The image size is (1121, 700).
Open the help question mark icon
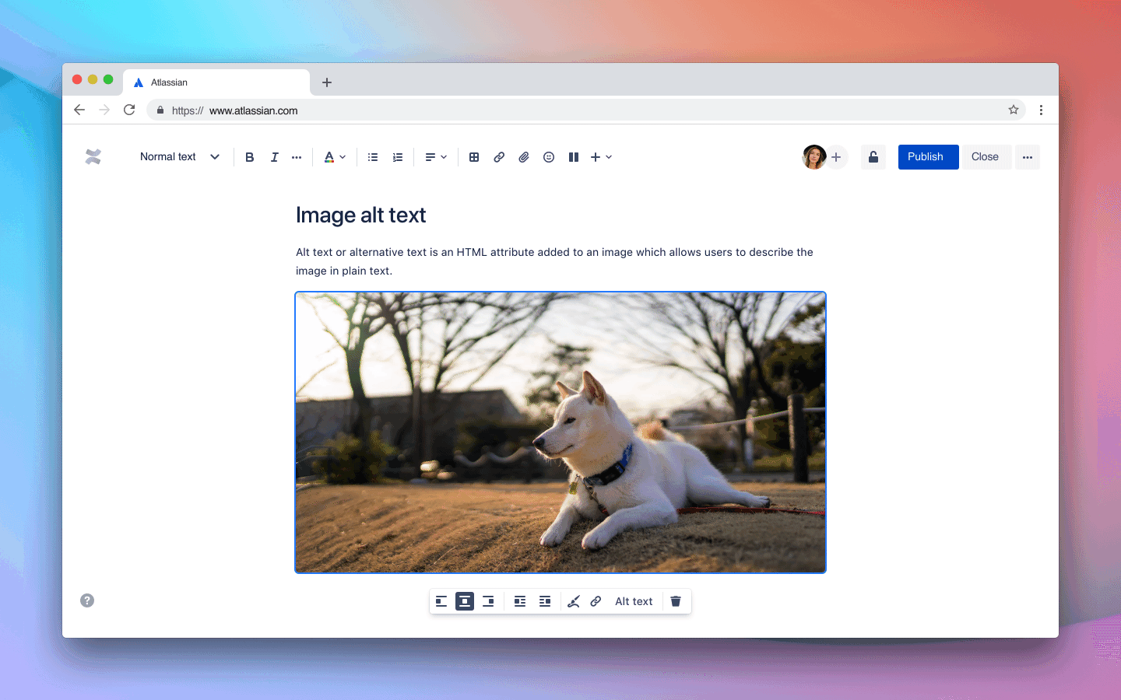coord(87,600)
